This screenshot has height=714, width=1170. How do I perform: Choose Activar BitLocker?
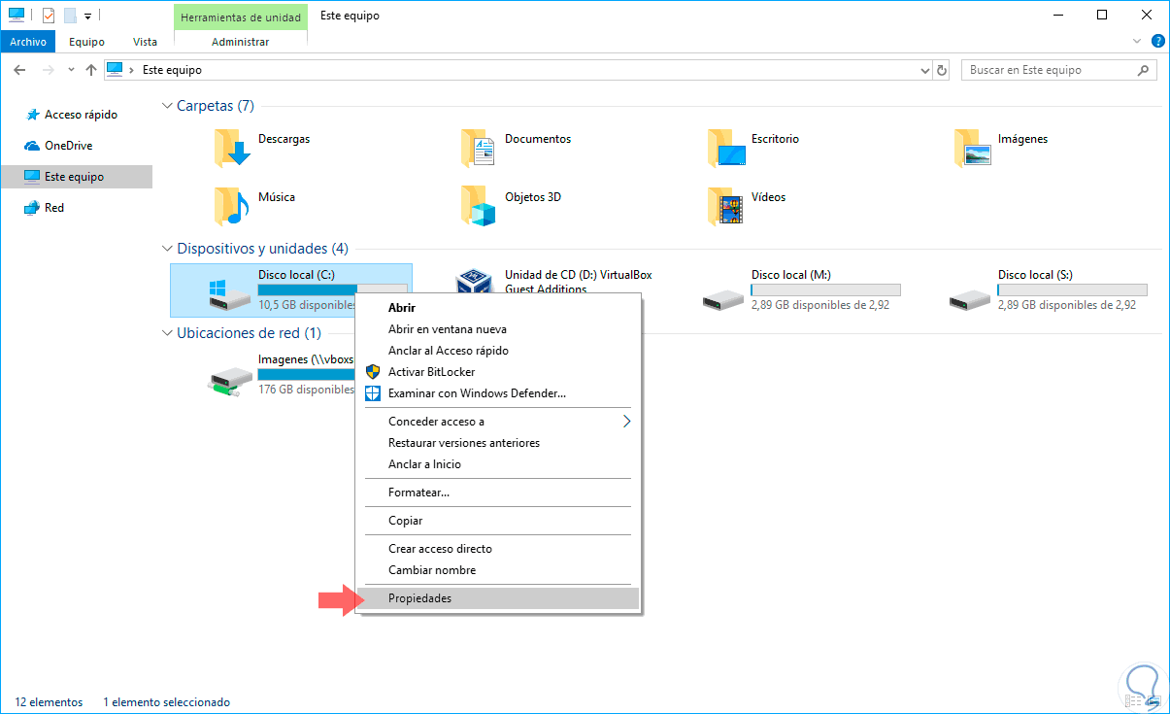tap(498, 372)
